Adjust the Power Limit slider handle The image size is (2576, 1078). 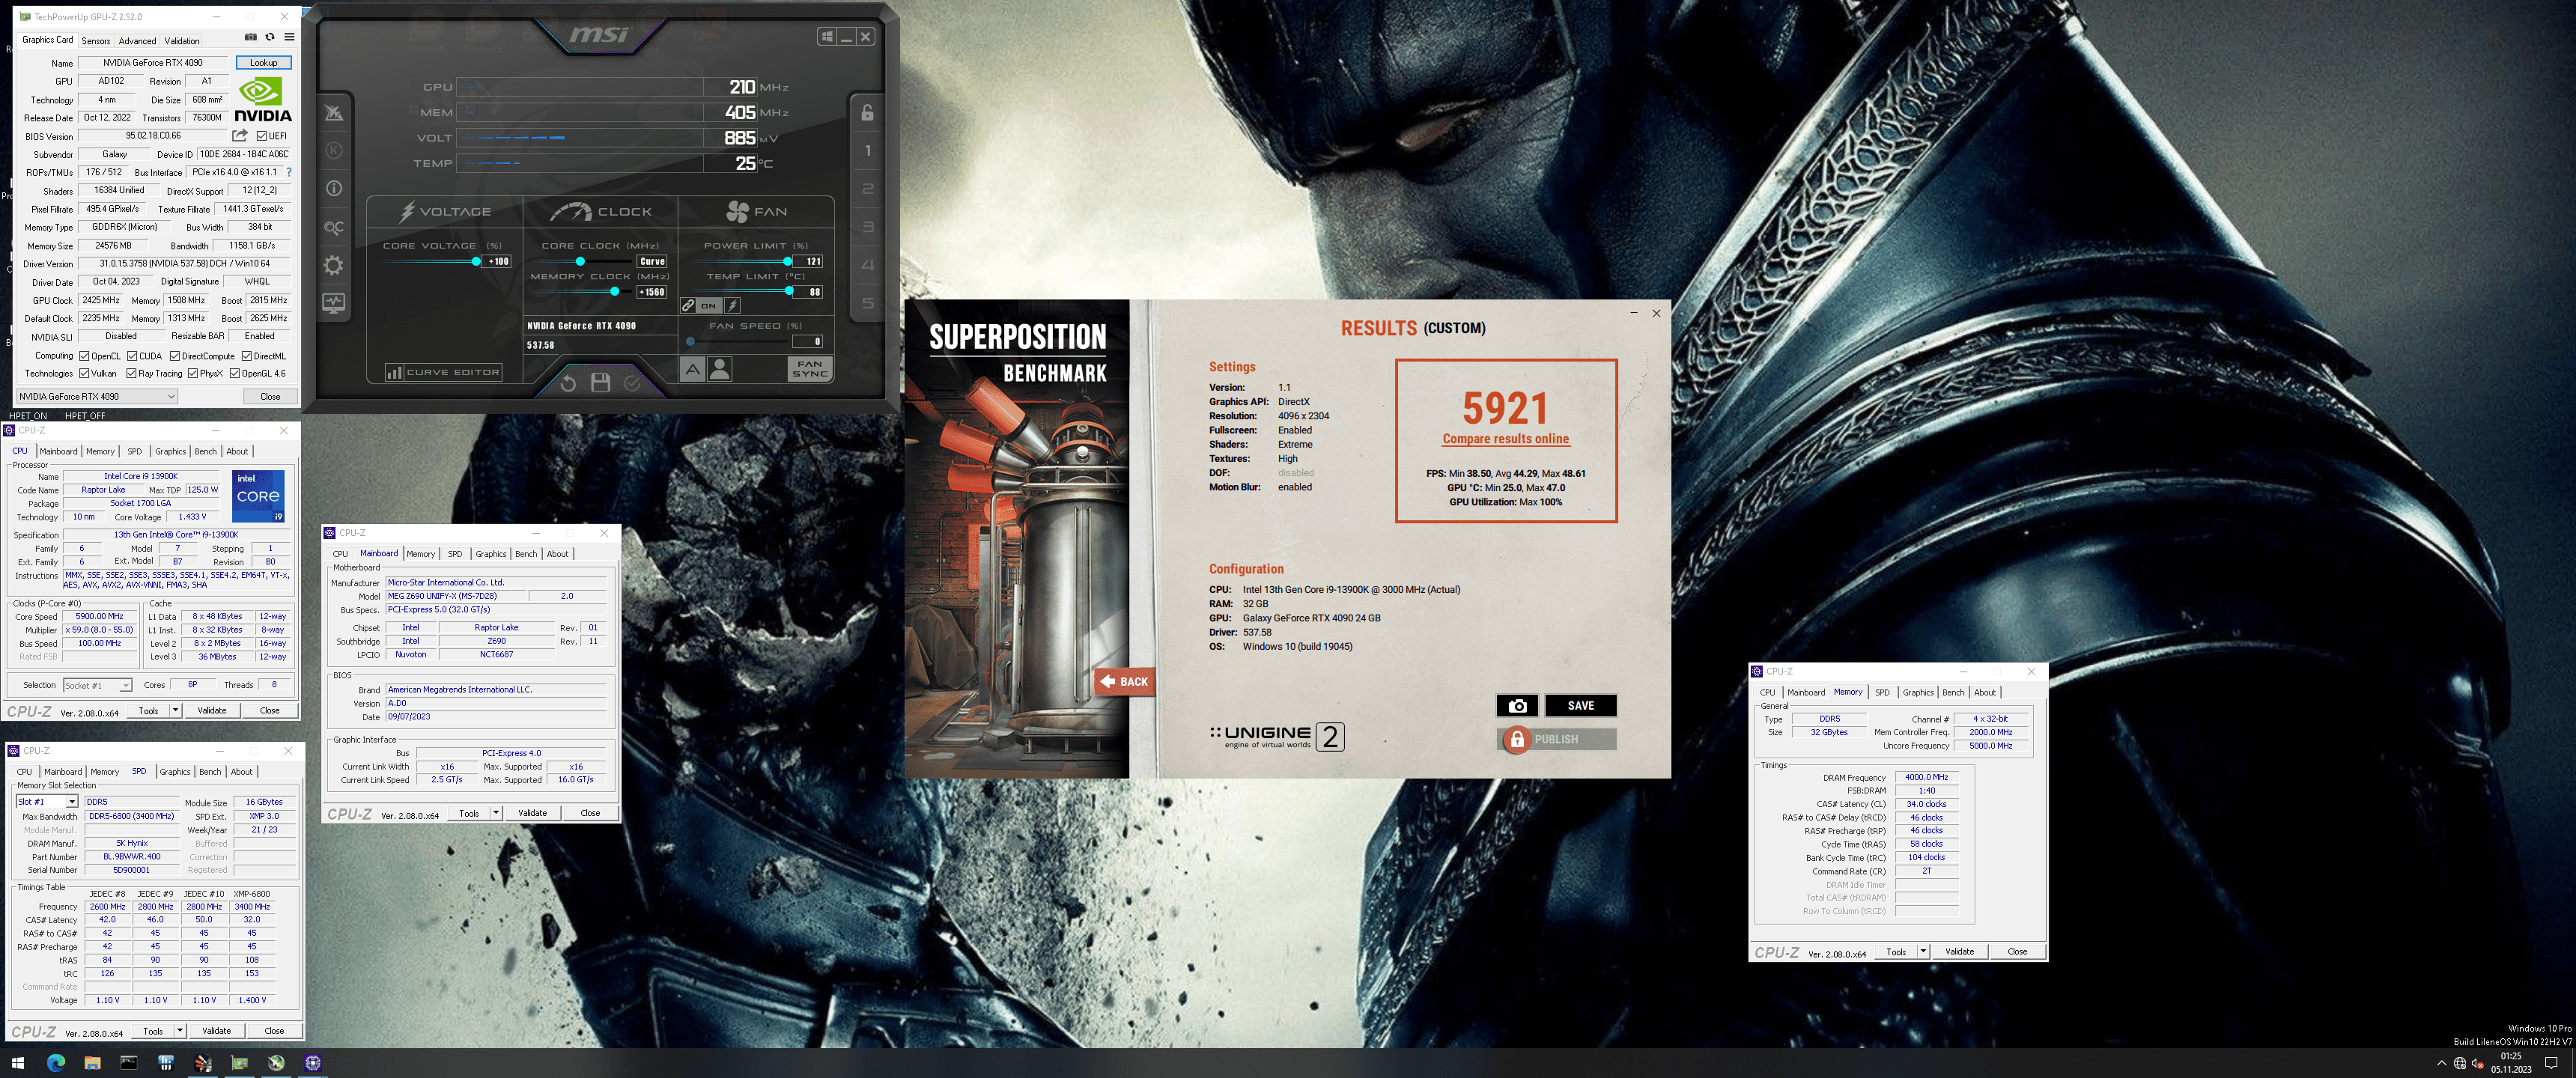(788, 262)
